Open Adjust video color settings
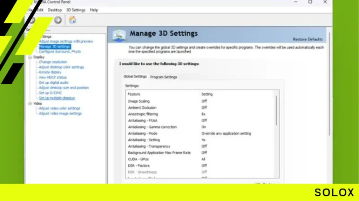The image size is (359, 201). [60, 108]
